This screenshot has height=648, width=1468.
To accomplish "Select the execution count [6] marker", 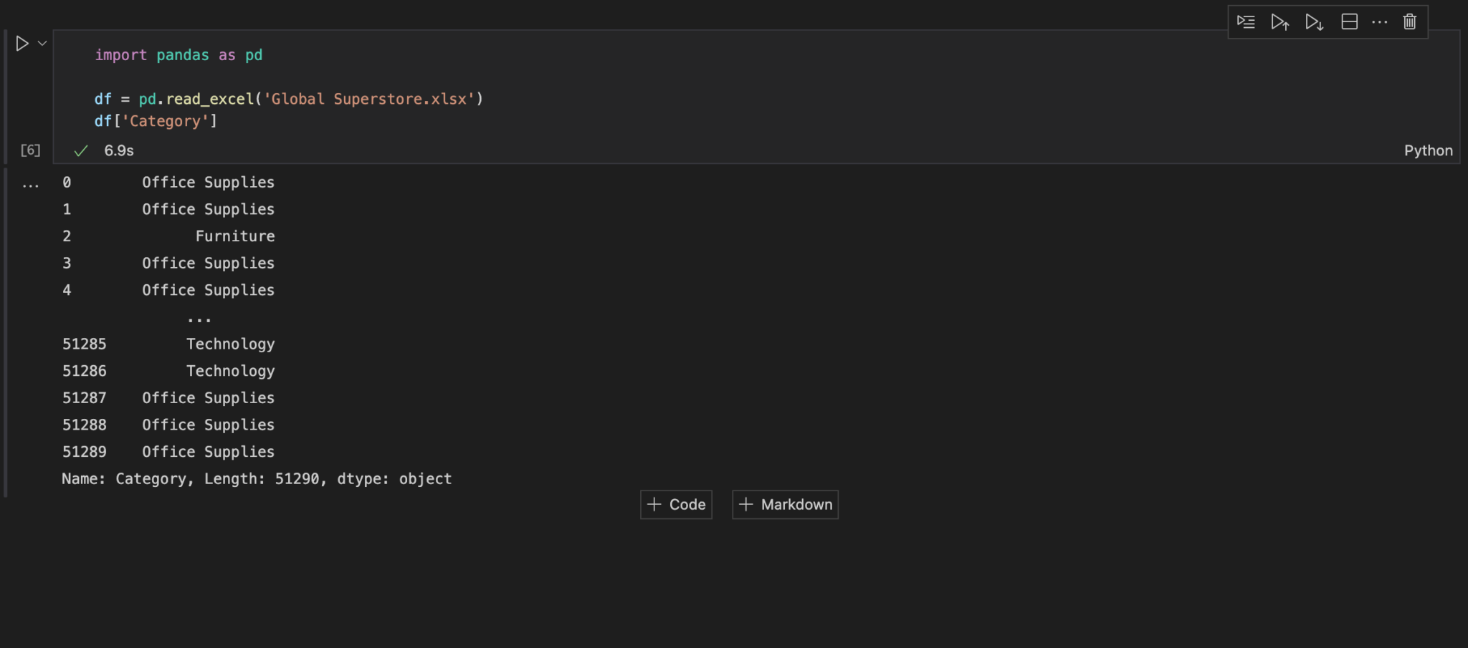I will (x=30, y=150).
